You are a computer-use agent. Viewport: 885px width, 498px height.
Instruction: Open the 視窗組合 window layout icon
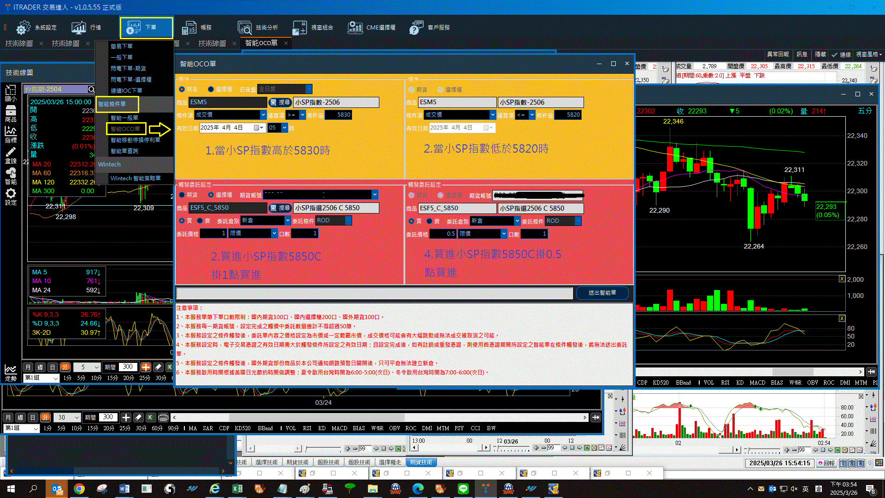300,28
